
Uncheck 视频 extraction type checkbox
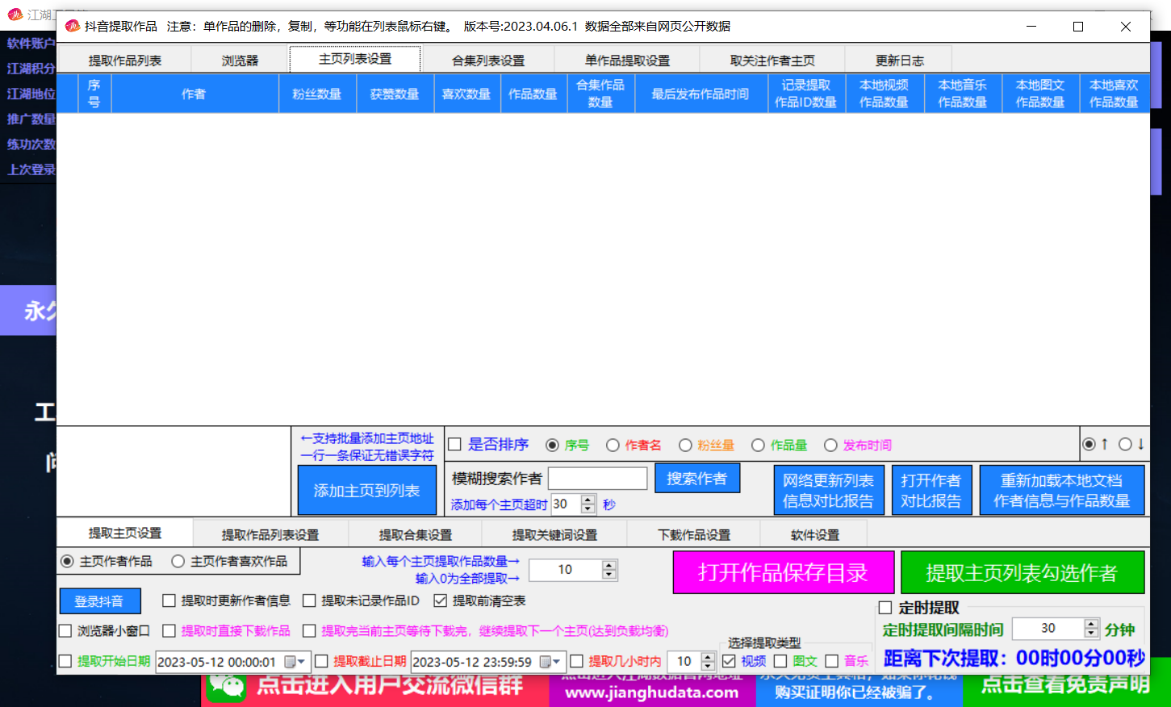(729, 661)
